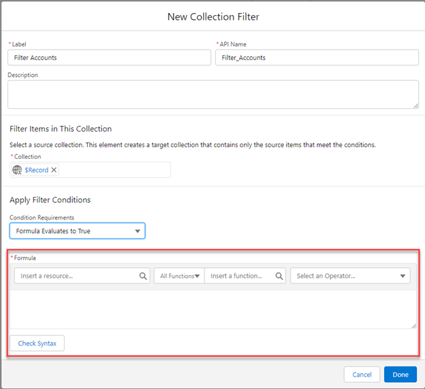Grab the Description box resize handle
Screen dimensions: 425x389
(x=415, y=106)
